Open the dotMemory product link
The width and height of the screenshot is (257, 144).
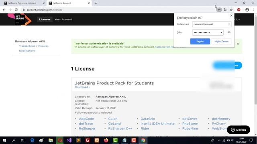point(221,119)
